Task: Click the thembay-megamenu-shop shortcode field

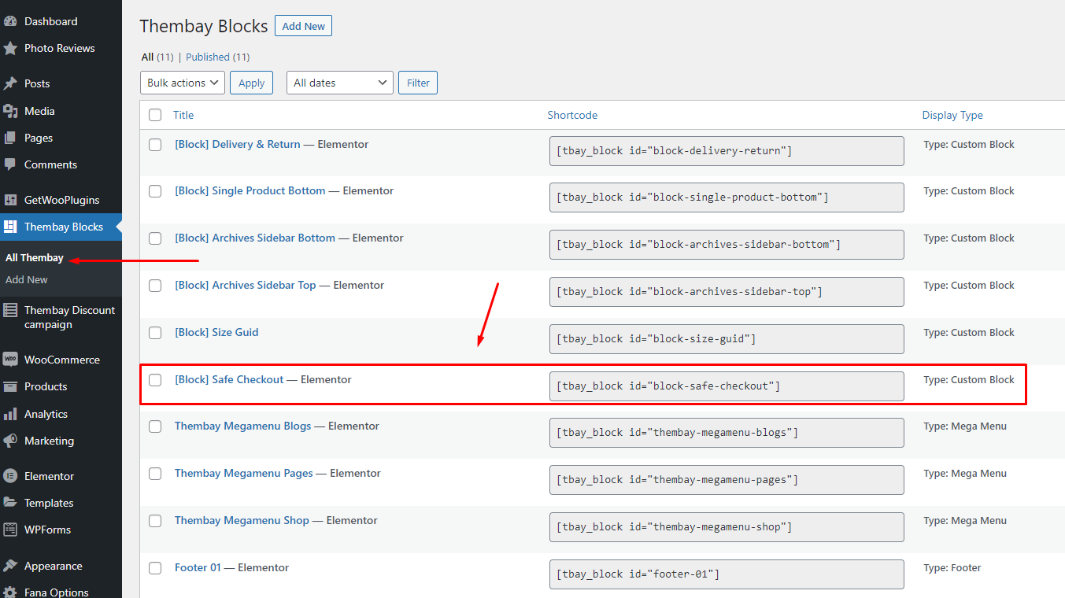Action: (727, 527)
